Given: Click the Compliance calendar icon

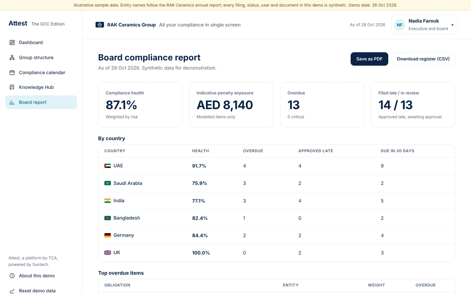Looking at the screenshot, I should (12, 73).
